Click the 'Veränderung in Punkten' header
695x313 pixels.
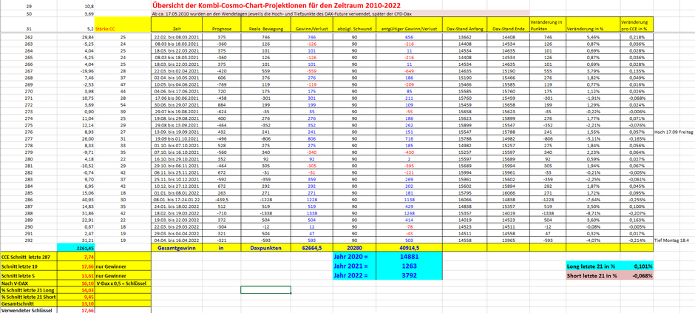tap(547, 24)
